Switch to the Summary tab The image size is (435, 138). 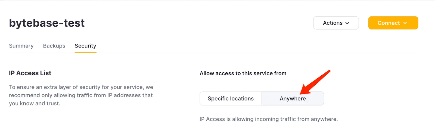click(x=21, y=46)
